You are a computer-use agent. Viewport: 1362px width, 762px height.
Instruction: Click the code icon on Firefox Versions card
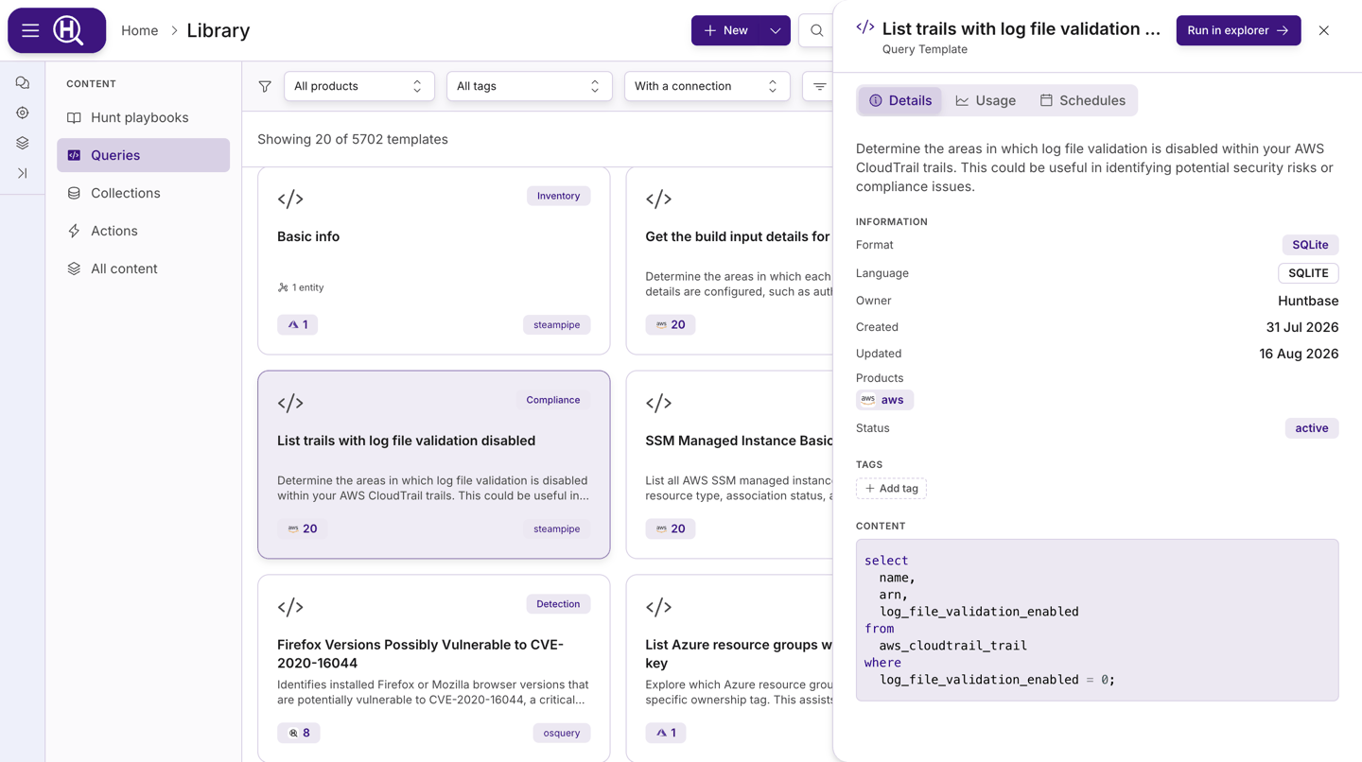pos(290,607)
